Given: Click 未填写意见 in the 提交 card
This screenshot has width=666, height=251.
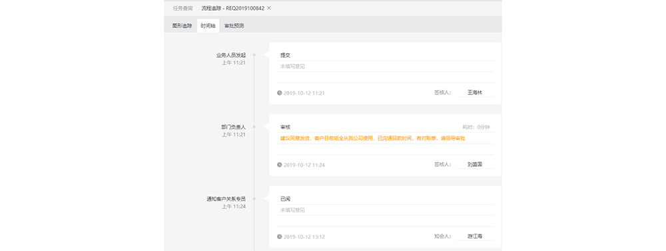Looking at the screenshot, I should click(292, 66).
